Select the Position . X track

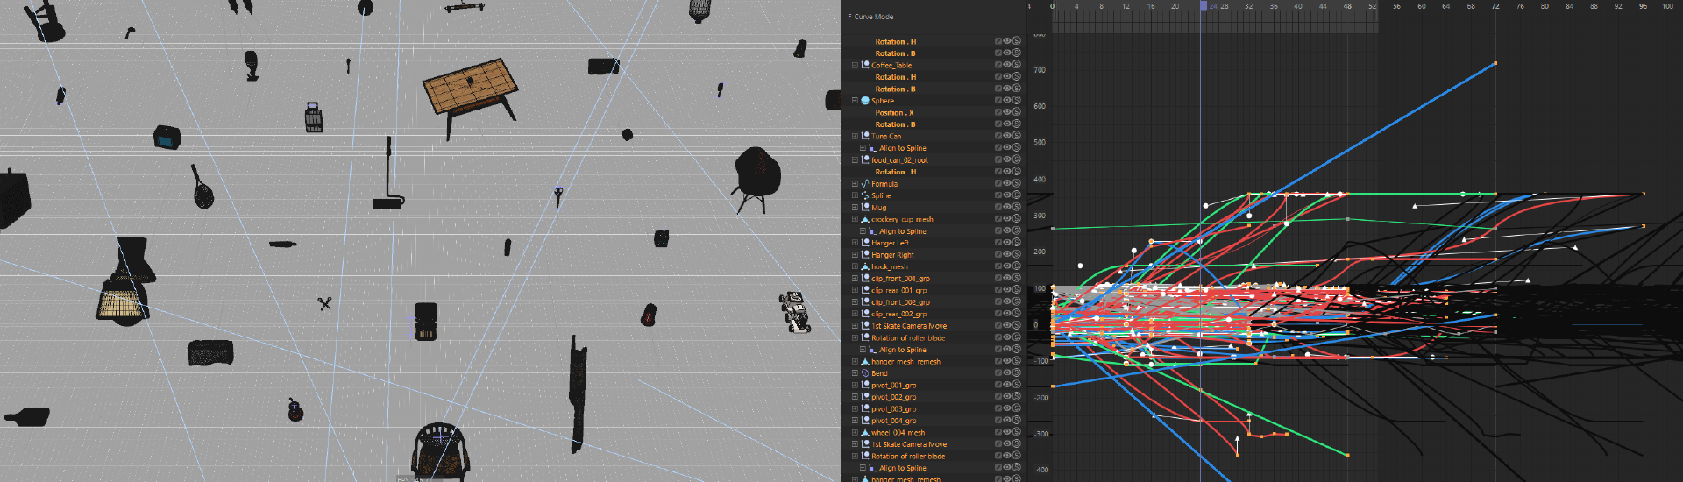point(894,112)
